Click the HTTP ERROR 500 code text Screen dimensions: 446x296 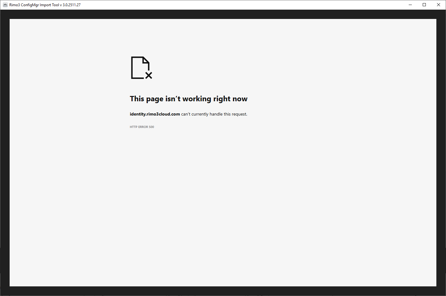click(142, 127)
